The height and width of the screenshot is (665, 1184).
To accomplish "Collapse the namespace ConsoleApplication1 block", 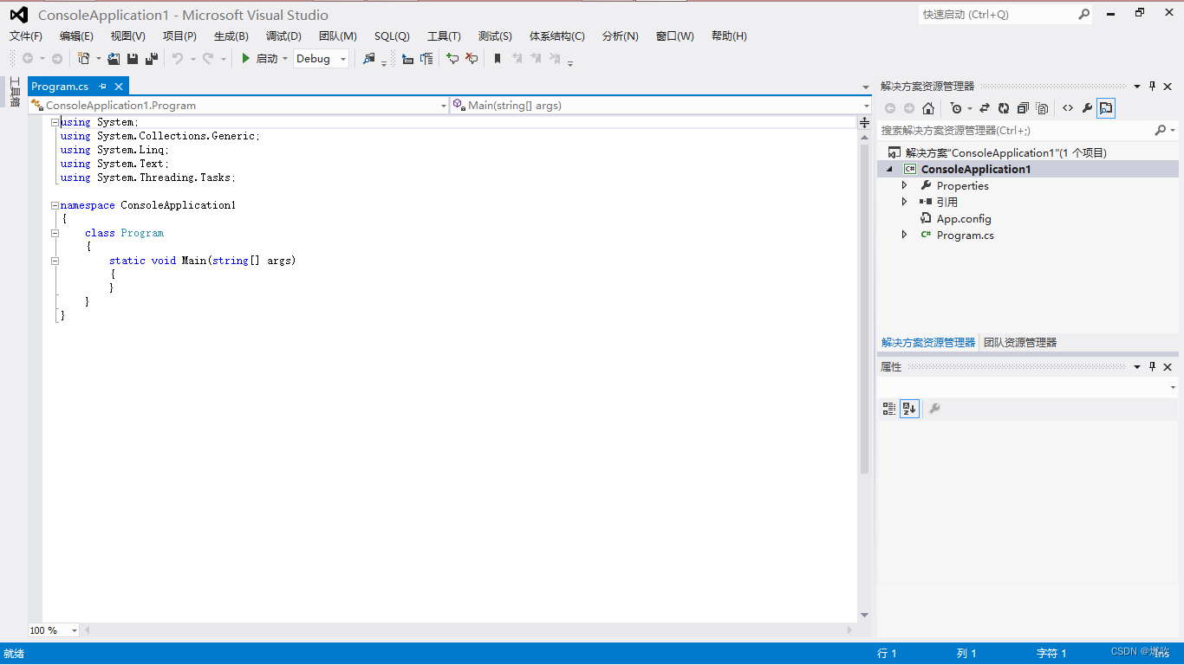I will pyautogui.click(x=55, y=206).
